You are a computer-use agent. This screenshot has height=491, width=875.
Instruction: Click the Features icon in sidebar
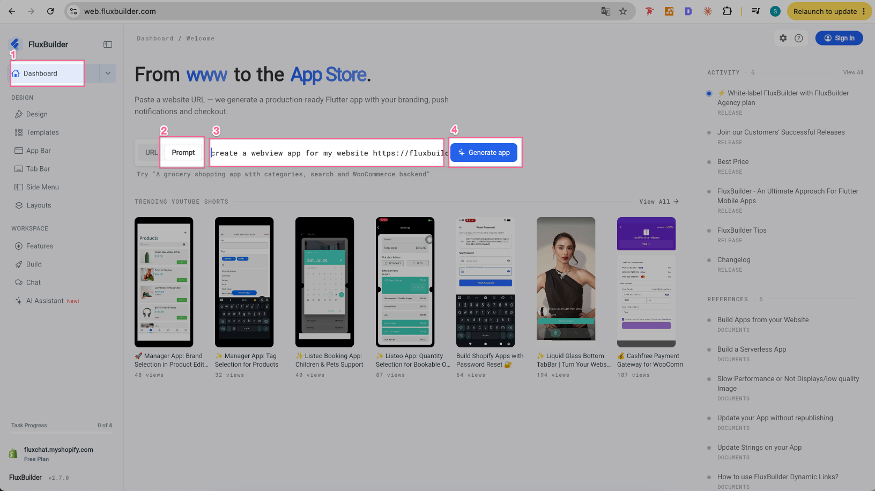19,246
